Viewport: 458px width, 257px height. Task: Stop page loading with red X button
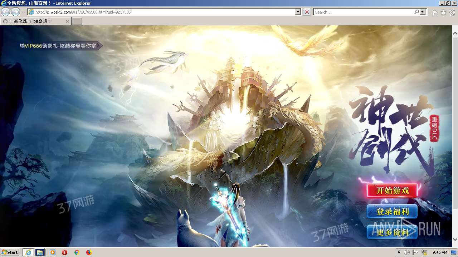coord(307,12)
